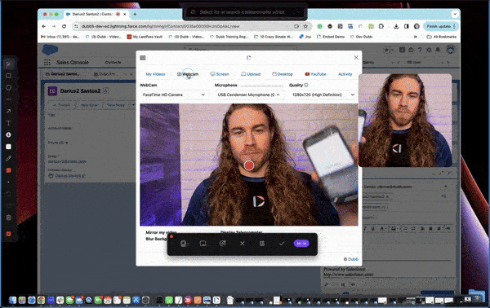Viewport: 490px width, 308px height.
Task: Switch to the Desktop tab
Action: coord(283,74)
